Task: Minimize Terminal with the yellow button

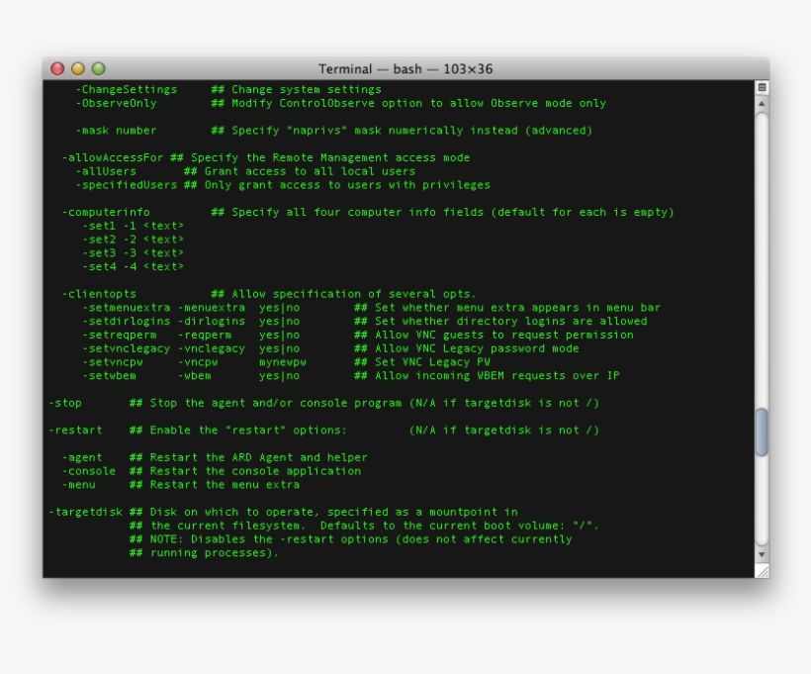Action: tap(78, 69)
